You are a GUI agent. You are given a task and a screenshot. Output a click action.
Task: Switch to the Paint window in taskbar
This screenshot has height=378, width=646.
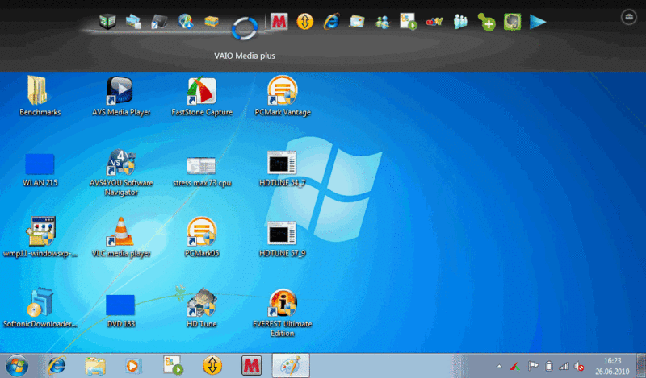(x=291, y=365)
